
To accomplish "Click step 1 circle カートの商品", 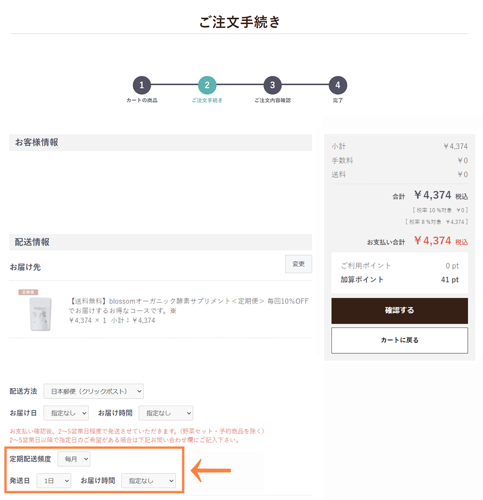I will coord(142,85).
